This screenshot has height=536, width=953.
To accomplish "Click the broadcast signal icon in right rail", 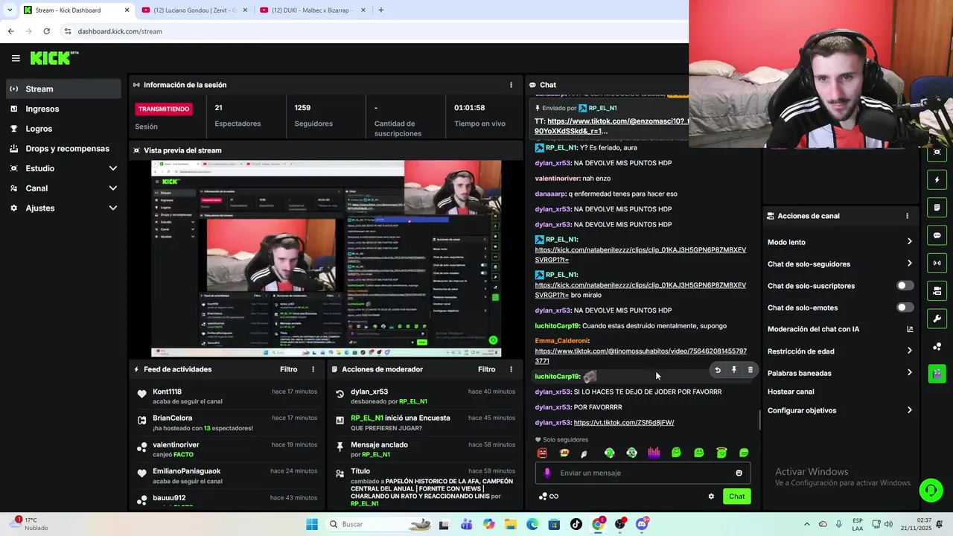I will [x=937, y=263].
